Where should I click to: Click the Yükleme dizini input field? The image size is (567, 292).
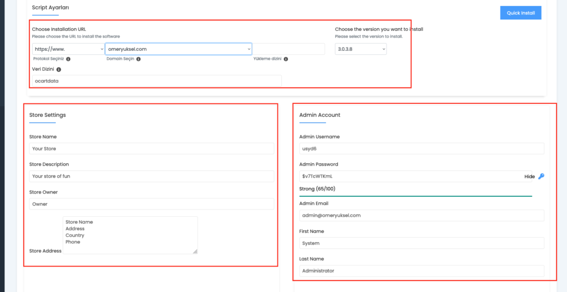(x=288, y=49)
